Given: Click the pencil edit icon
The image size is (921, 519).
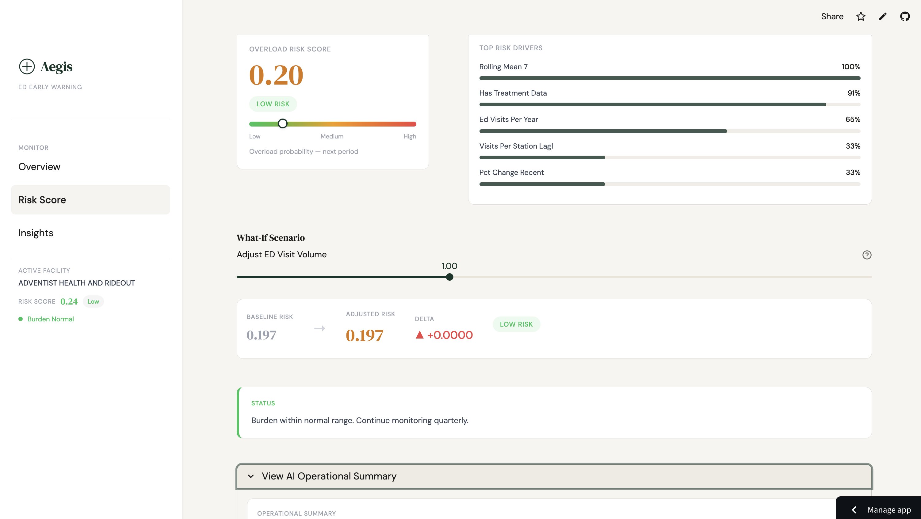Looking at the screenshot, I should [883, 17].
